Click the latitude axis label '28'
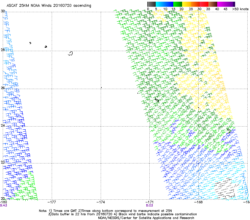 (3, 50)
